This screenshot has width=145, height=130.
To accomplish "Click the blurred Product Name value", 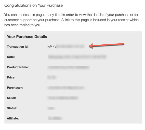I will pos(69,67).
